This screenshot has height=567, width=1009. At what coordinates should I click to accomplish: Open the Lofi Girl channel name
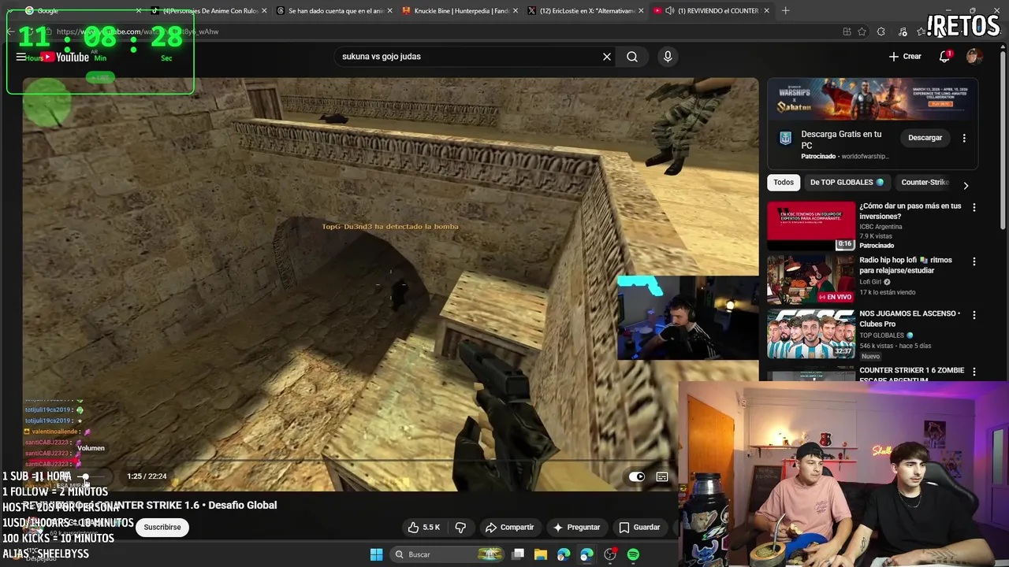coord(870,282)
